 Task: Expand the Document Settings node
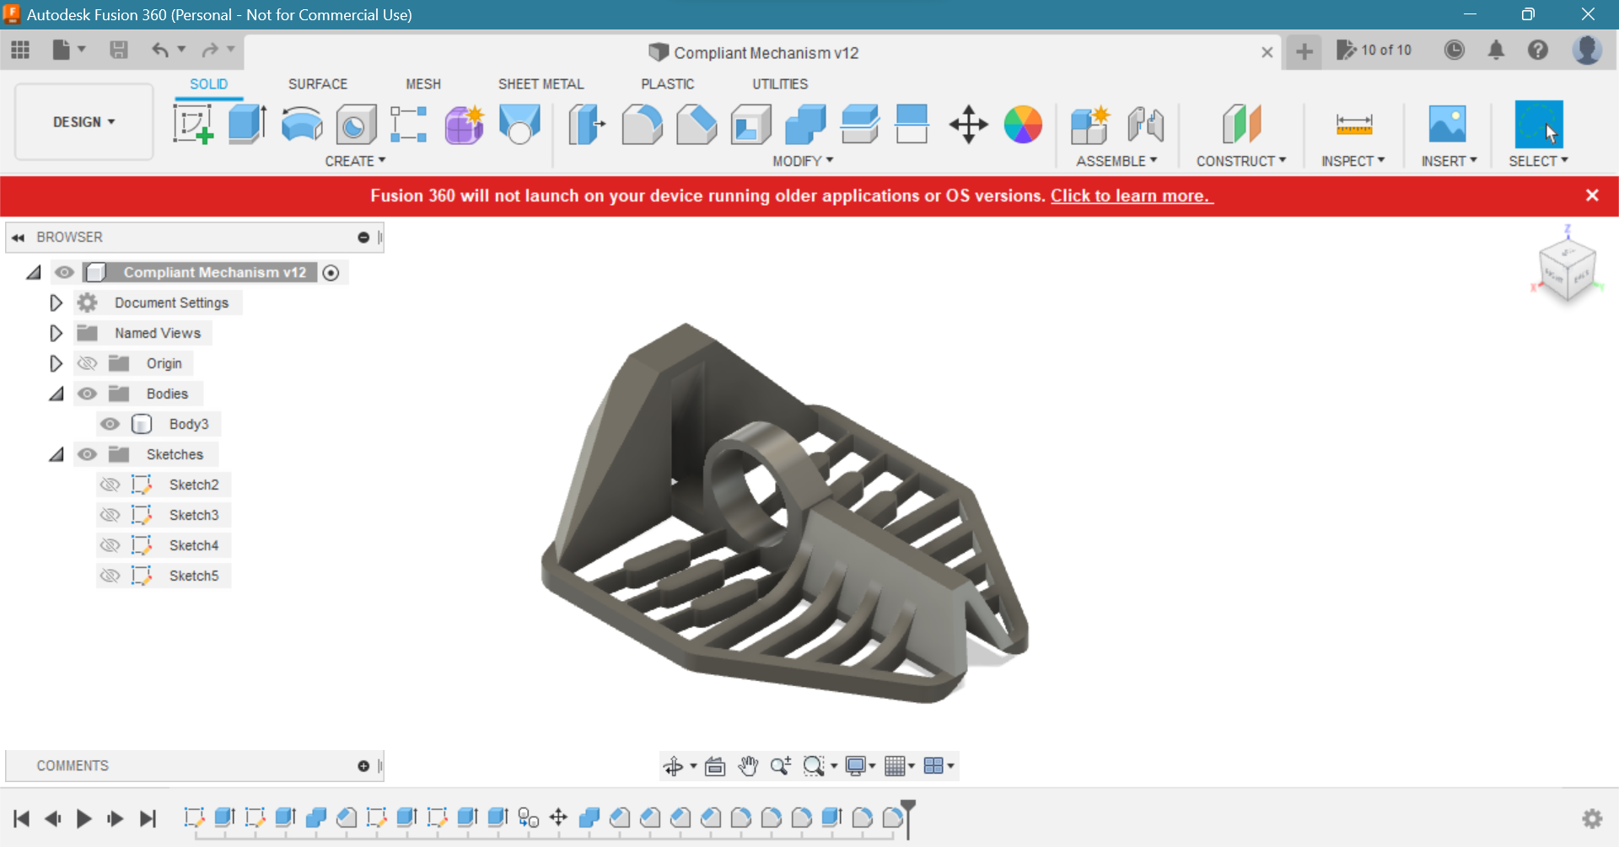[56, 303]
